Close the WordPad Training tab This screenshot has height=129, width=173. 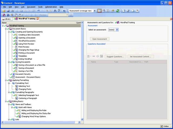click(38, 19)
